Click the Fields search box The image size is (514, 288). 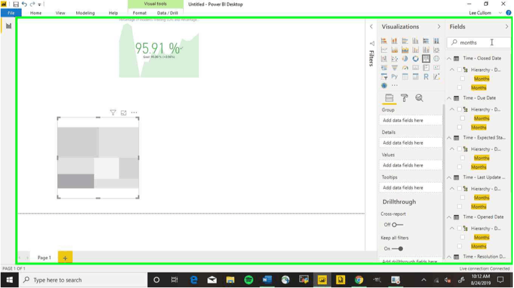(479, 43)
